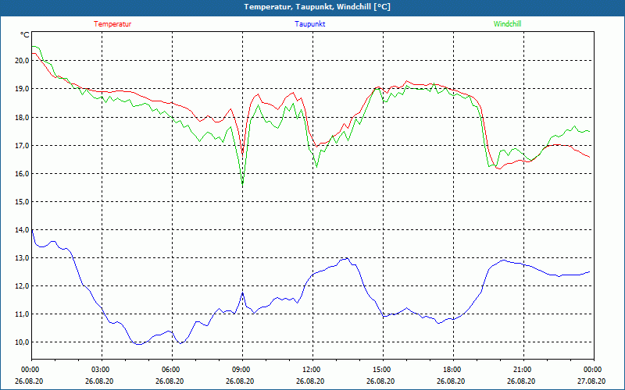Click the "26.08.20" date under 12:00
The height and width of the screenshot is (390, 625).
(x=310, y=381)
